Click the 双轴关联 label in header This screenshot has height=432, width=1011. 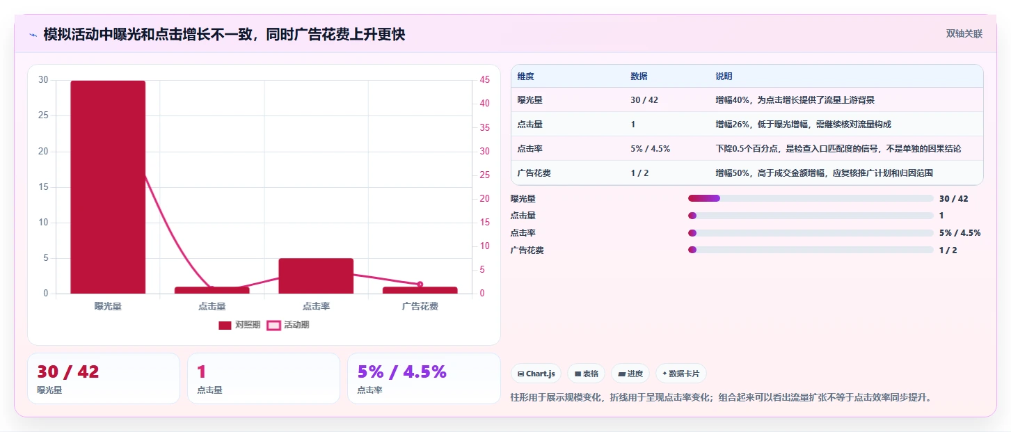tap(964, 34)
